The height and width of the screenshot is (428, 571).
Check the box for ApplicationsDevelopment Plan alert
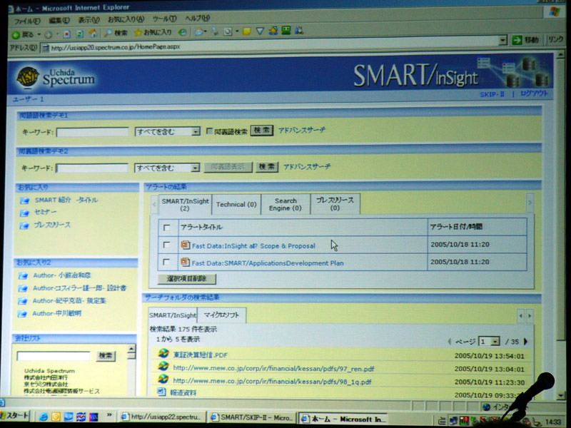click(x=166, y=262)
